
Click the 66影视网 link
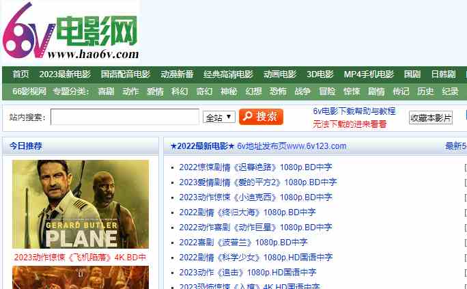click(29, 91)
